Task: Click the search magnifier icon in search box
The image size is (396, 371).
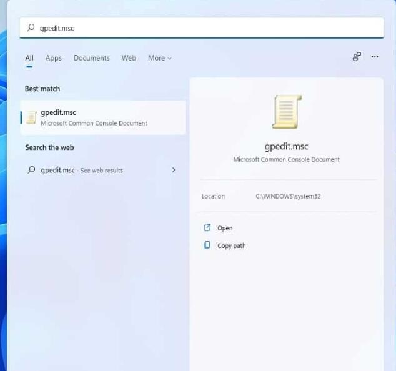Action: [31, 27]
